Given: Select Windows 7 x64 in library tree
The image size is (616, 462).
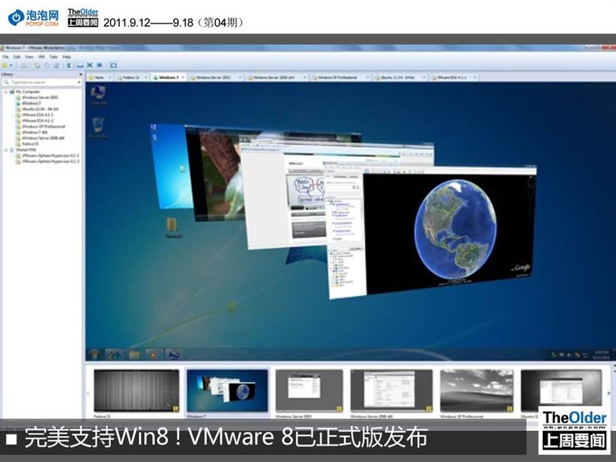Looking at the screenshot, I should (x=31, y=132).
